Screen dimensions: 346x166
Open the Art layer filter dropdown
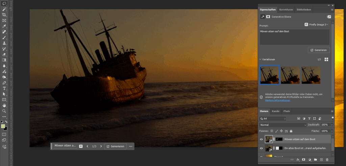pyautogui.click(x=273, y=119)
